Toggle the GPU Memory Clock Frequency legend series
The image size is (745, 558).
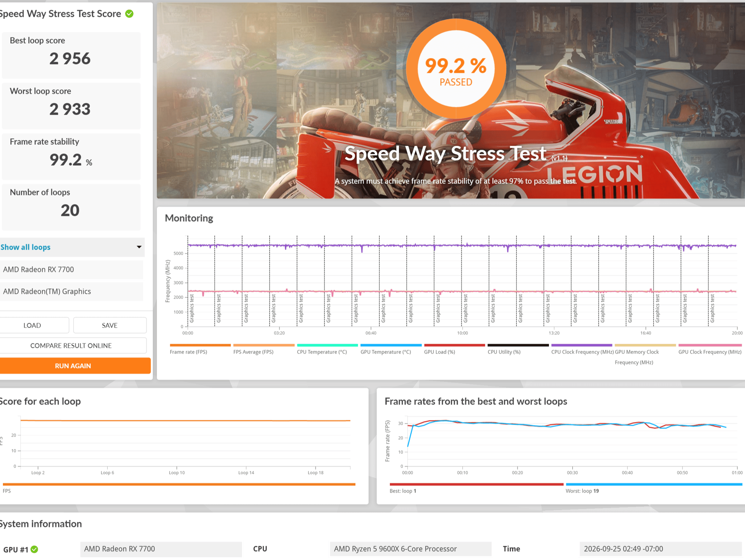point(645,355)
